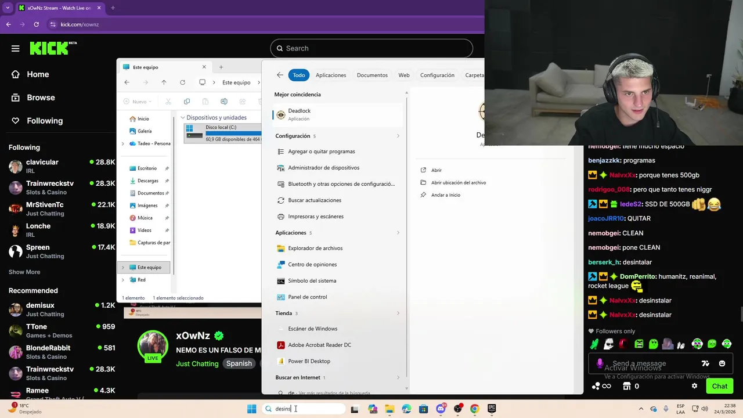Open demisux recommended channel

click(x=62, y=309)
